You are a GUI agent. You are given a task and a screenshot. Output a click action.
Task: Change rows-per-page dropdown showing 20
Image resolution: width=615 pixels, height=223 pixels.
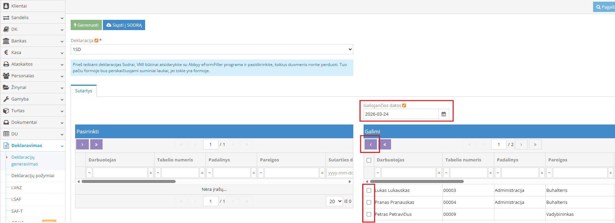334,201
